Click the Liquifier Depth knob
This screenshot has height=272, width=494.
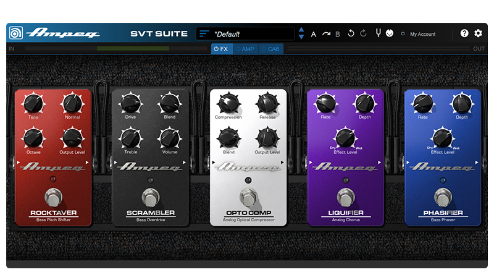click(364, 103)
